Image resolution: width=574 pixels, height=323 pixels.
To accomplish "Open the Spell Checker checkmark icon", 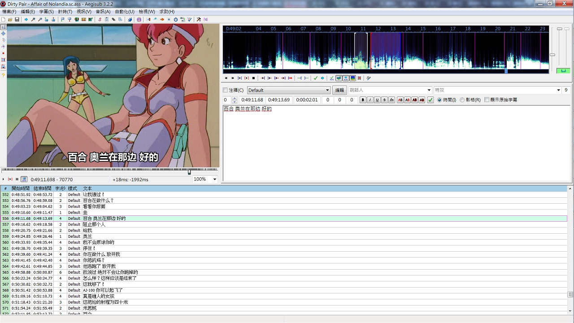I will click(190, 20).
